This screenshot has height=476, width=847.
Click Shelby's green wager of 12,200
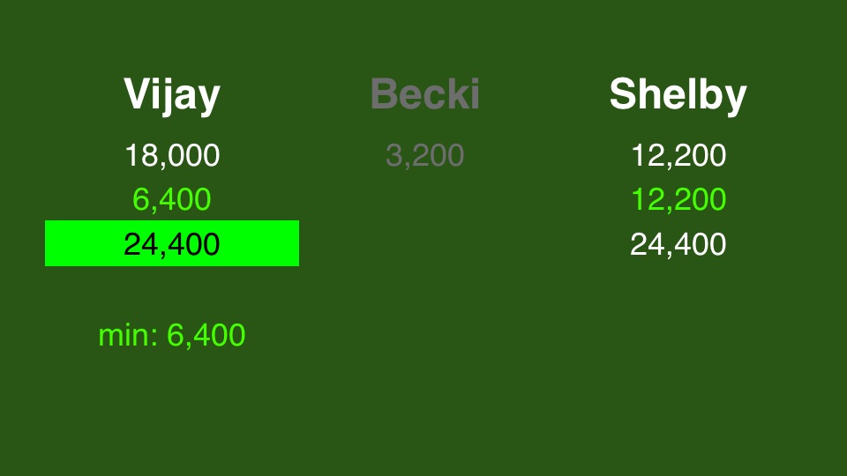click(x=678, y=200)
